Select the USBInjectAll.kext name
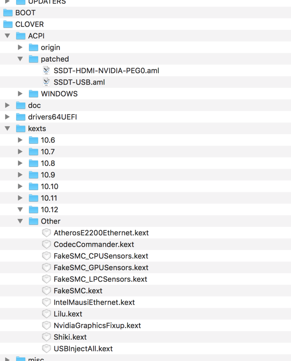Screen dimensions: 291x361 [83, 349]
